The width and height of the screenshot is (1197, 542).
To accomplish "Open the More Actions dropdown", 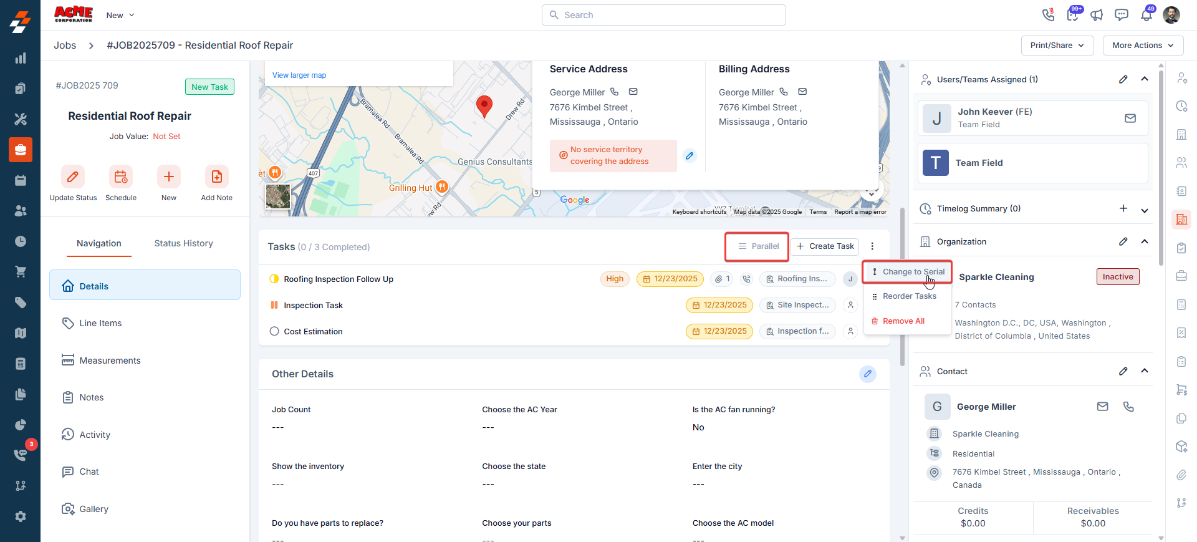I will point(1143,46).
